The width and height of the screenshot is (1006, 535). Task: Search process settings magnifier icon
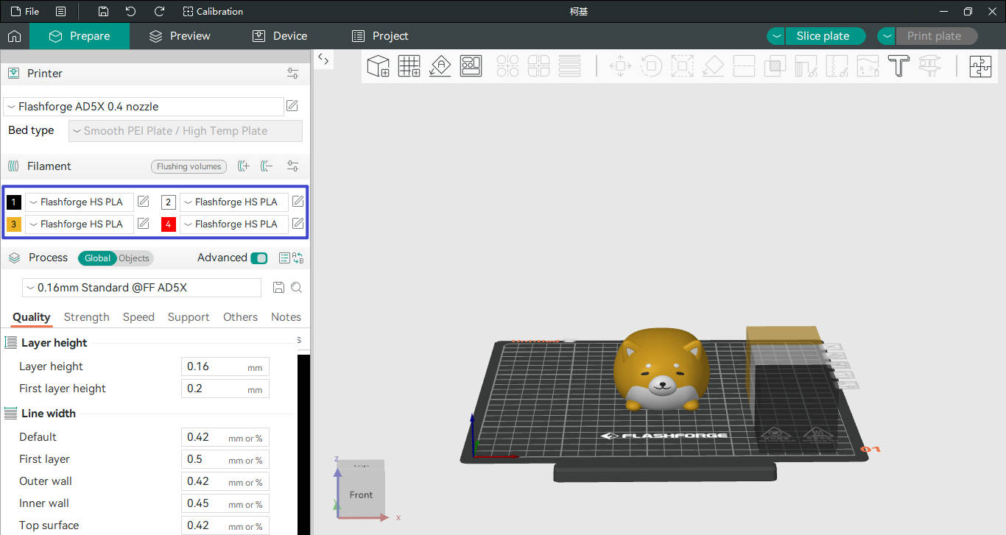click(x=296, y=288)
